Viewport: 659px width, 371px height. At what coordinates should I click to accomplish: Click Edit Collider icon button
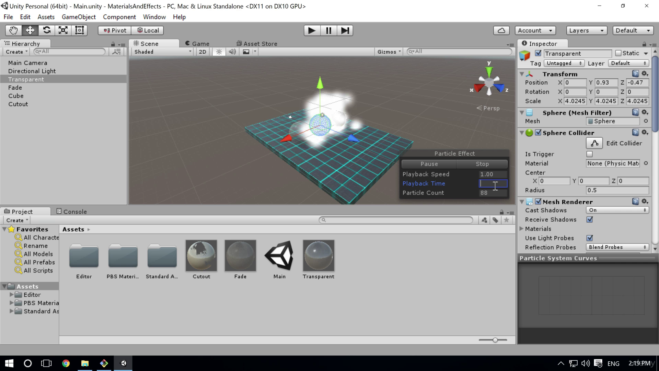(594, 143)
